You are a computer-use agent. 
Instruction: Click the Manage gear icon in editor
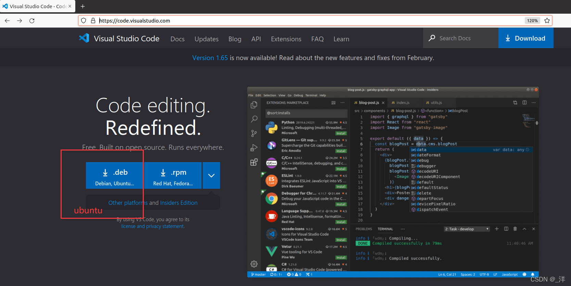(254, 264)
